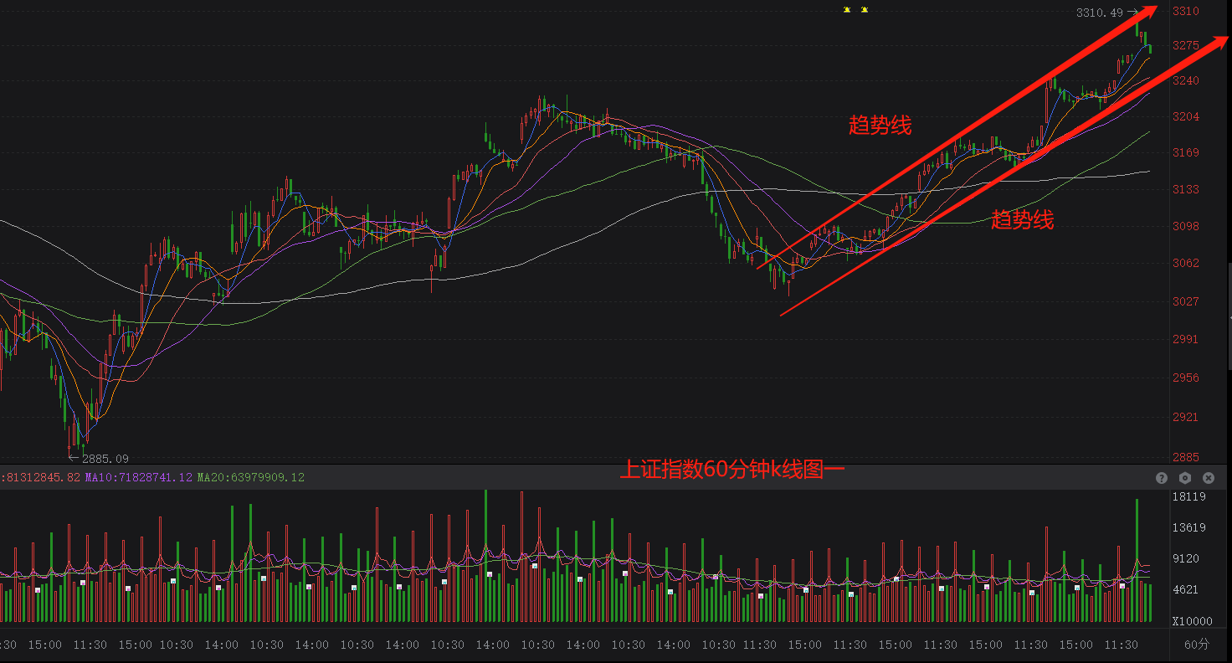Click the 3027 price axis label
The image size is (1232, 663).
tap(1186, 301)
